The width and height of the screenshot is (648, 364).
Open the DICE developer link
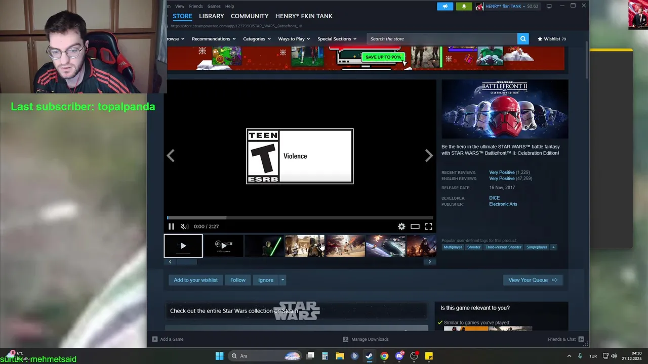pyautogui.click(x=494, y=198)
